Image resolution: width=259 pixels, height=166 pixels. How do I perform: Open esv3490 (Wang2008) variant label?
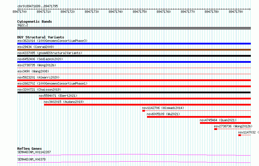pos(33,71)
